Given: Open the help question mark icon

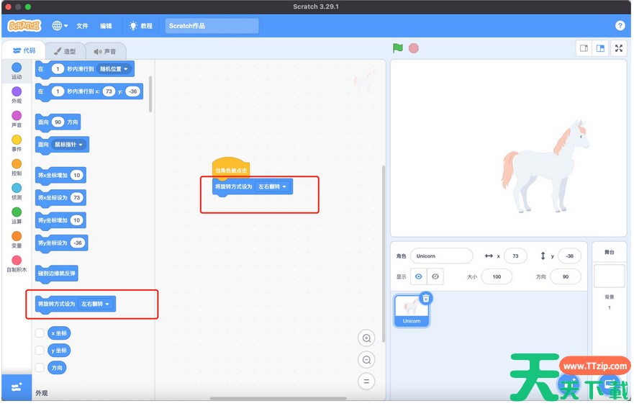Looking at the screenshot, I should tap(620, 25).
